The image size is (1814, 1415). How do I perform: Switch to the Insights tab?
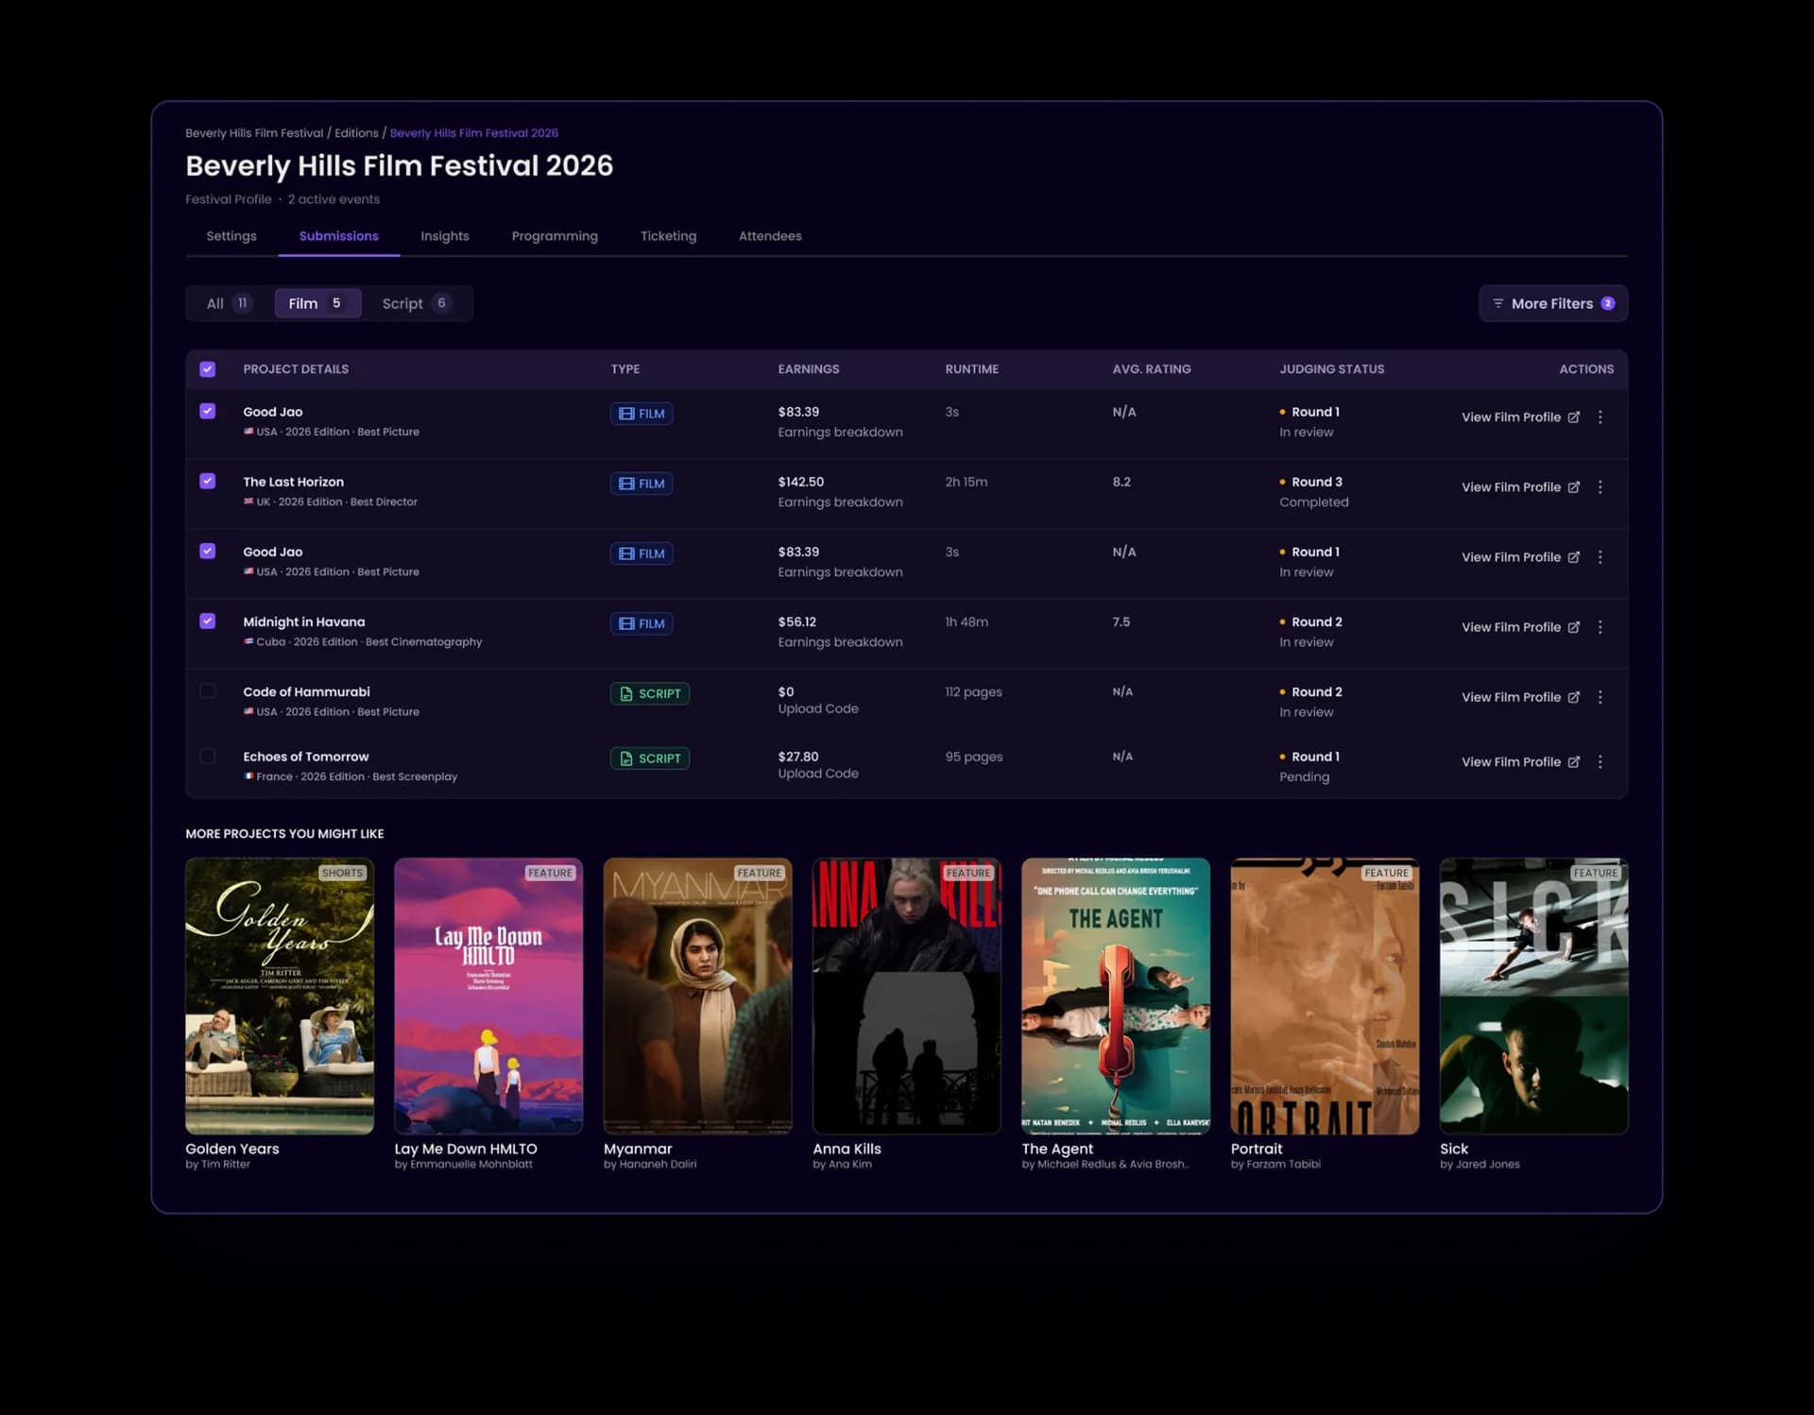point(445,236)
